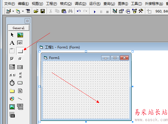Start the program with Run button
Screen dimensions: 168x124
coord(95,12)
